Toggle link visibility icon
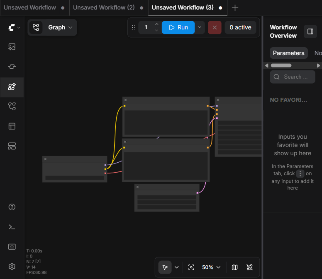The width and height of the screenshot is (322, 279). (x=250, y=267)
